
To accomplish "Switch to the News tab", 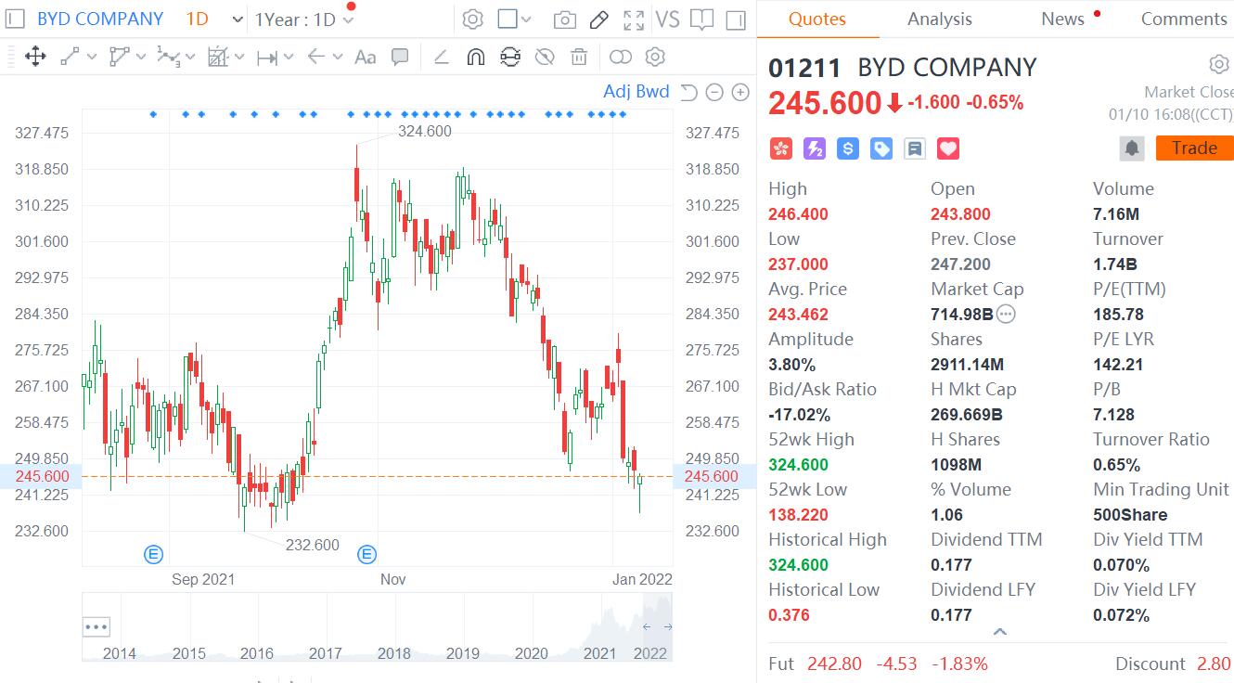I will [1063, 19].
